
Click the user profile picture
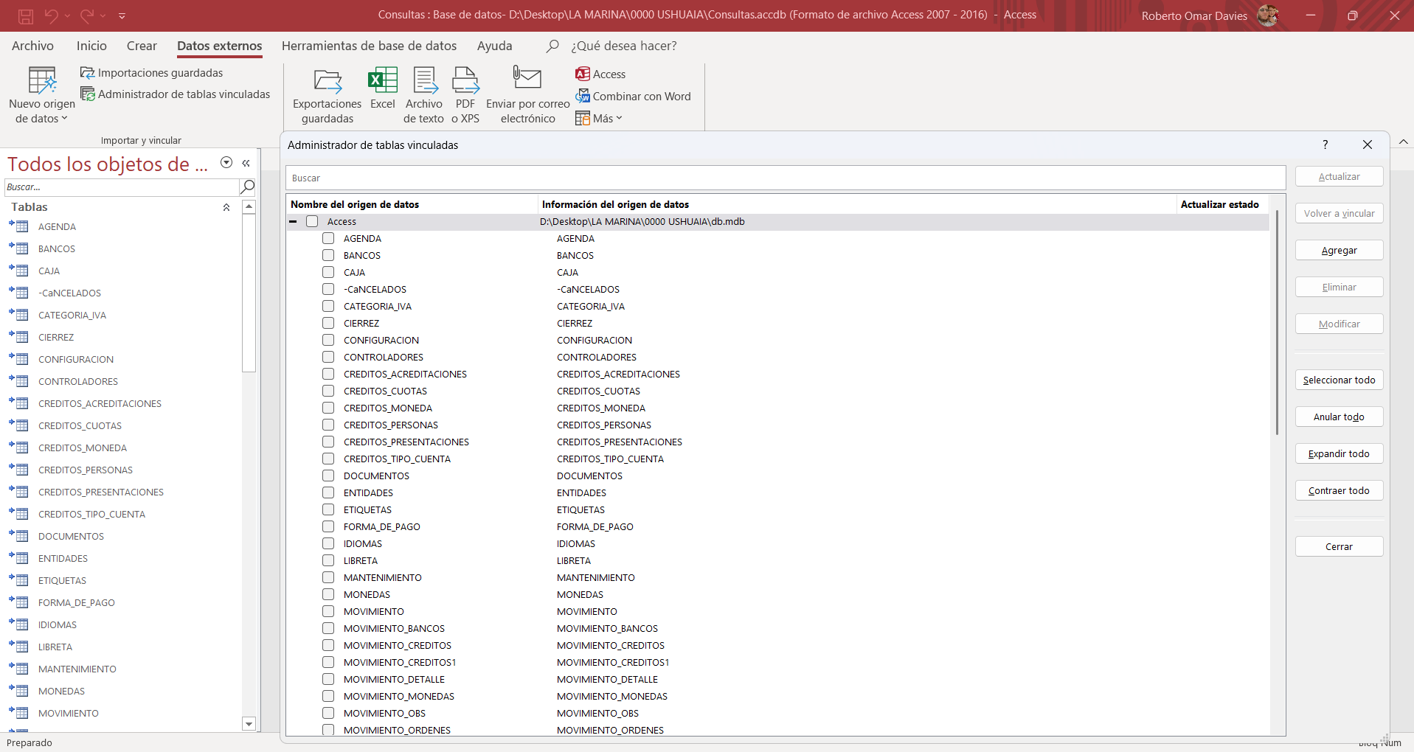pyautogui.click(x=1267, y=15)
